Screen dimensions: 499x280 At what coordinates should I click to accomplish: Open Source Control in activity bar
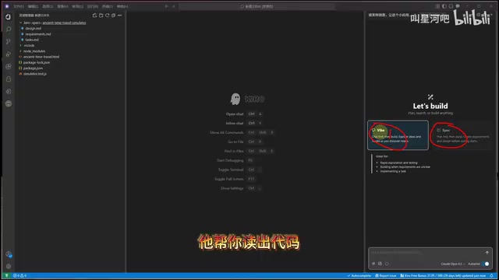[9, 41]
